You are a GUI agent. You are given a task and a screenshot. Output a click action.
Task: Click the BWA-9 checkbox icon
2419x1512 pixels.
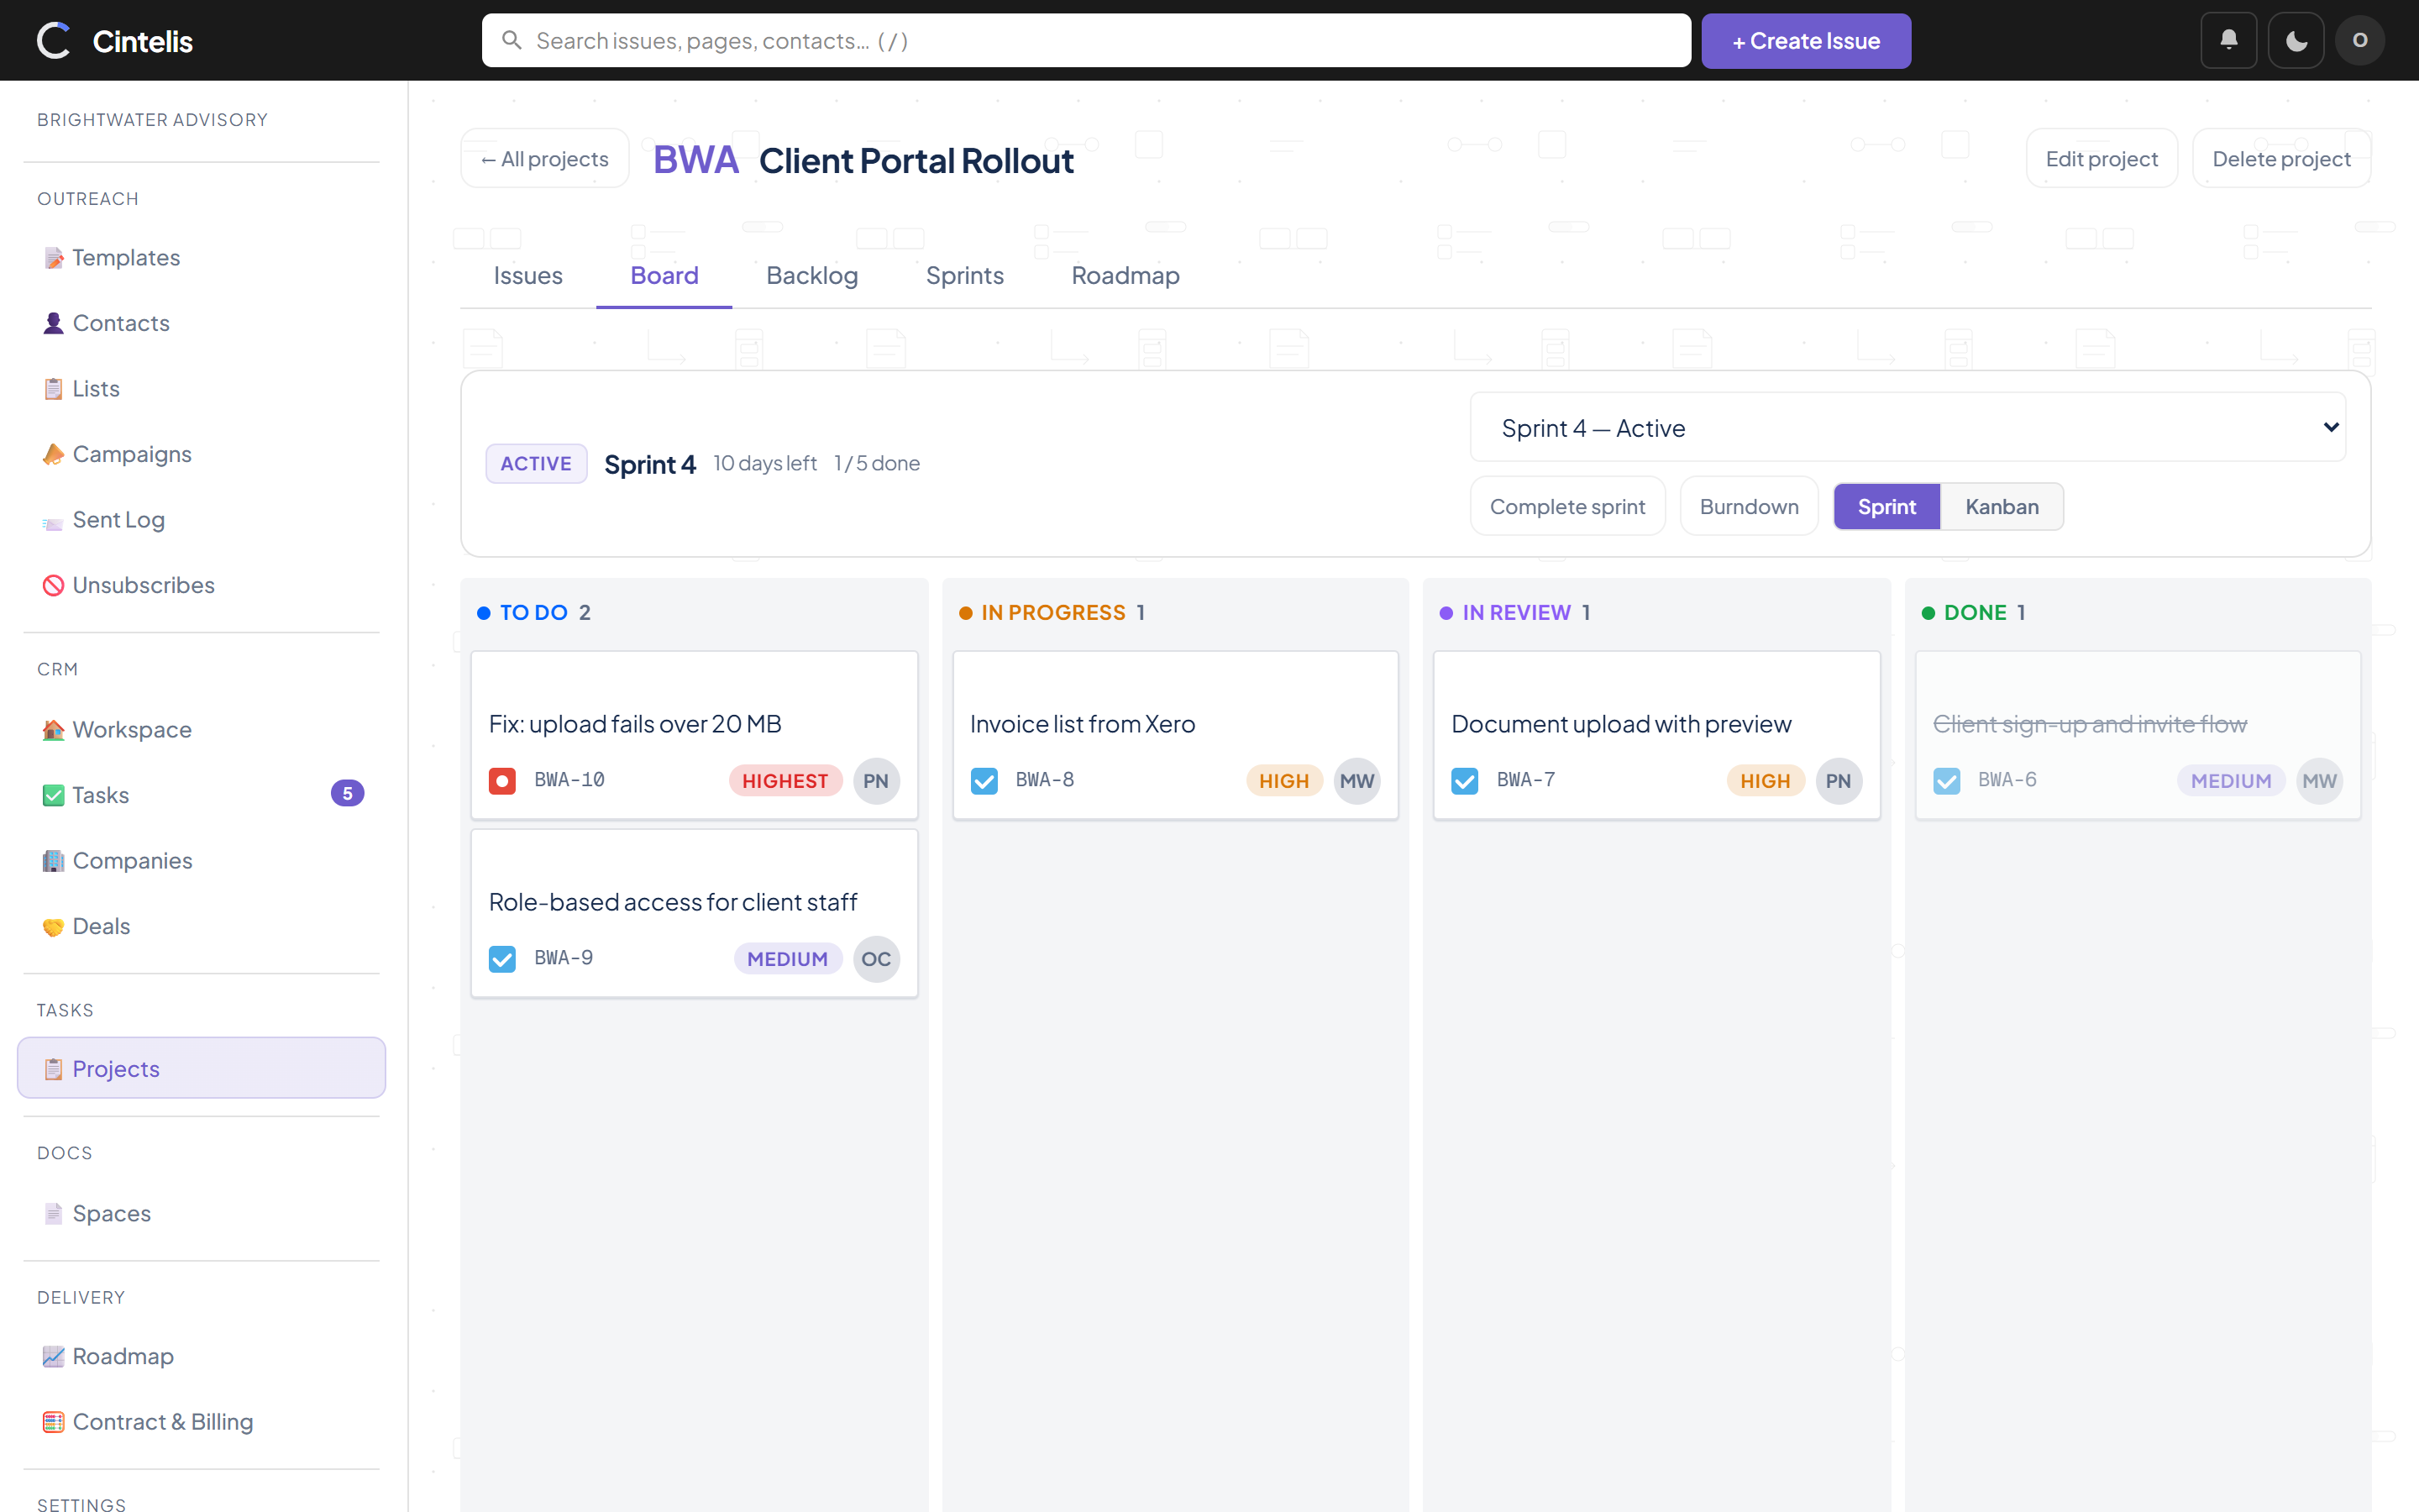coord(501,959)
